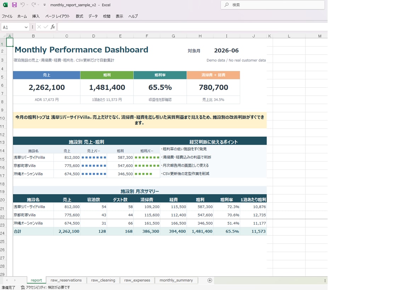Open the Quick Access Toolbar customize dropdown
The image size is (408, 290).
[45, 5]
